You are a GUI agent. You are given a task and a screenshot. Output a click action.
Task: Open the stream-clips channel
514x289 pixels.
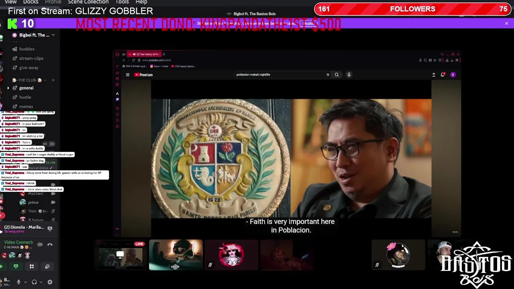tap(31, 58)
